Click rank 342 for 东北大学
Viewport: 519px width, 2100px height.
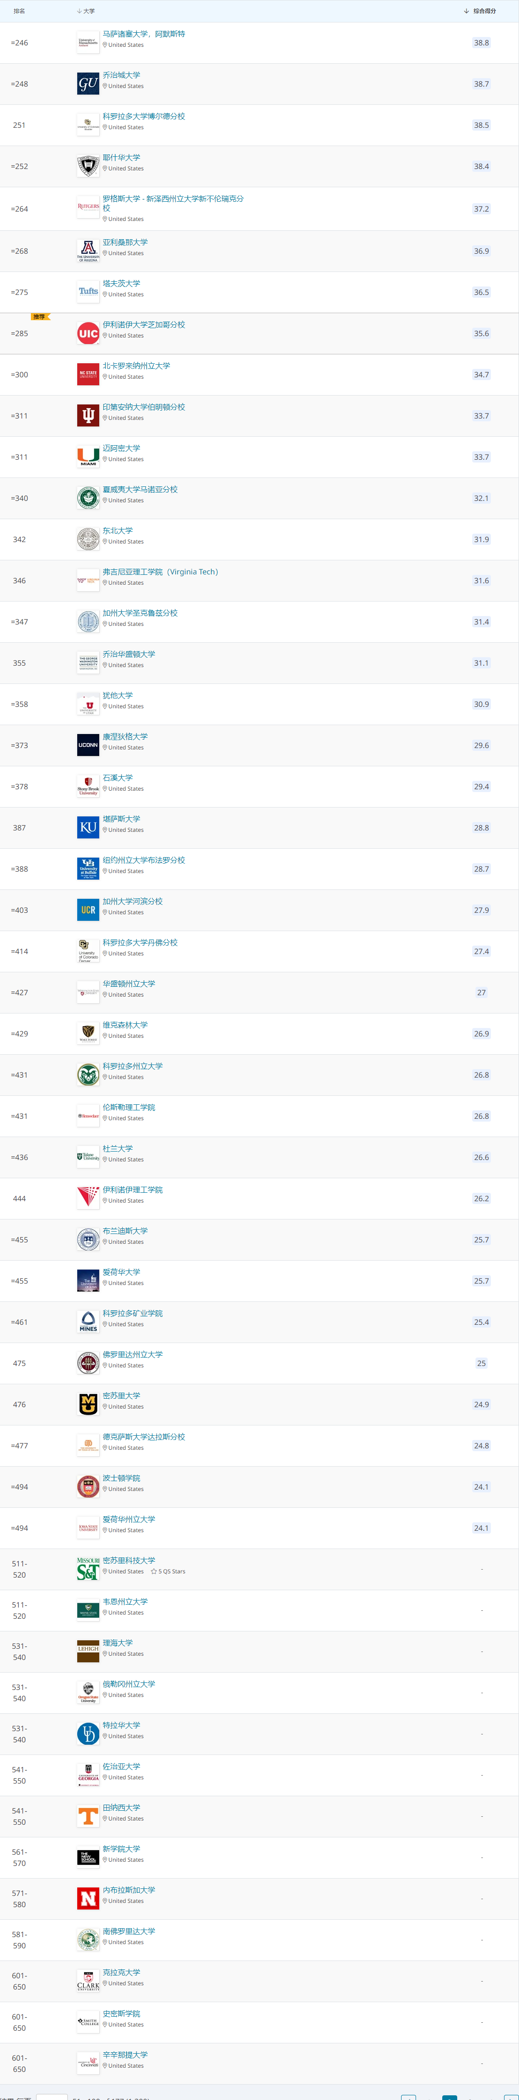pyautogui.click(x=20, y=540)
